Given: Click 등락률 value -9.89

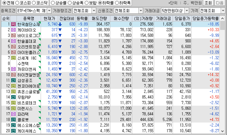Looking at the screenshot, I should click(x=83, y=24).
